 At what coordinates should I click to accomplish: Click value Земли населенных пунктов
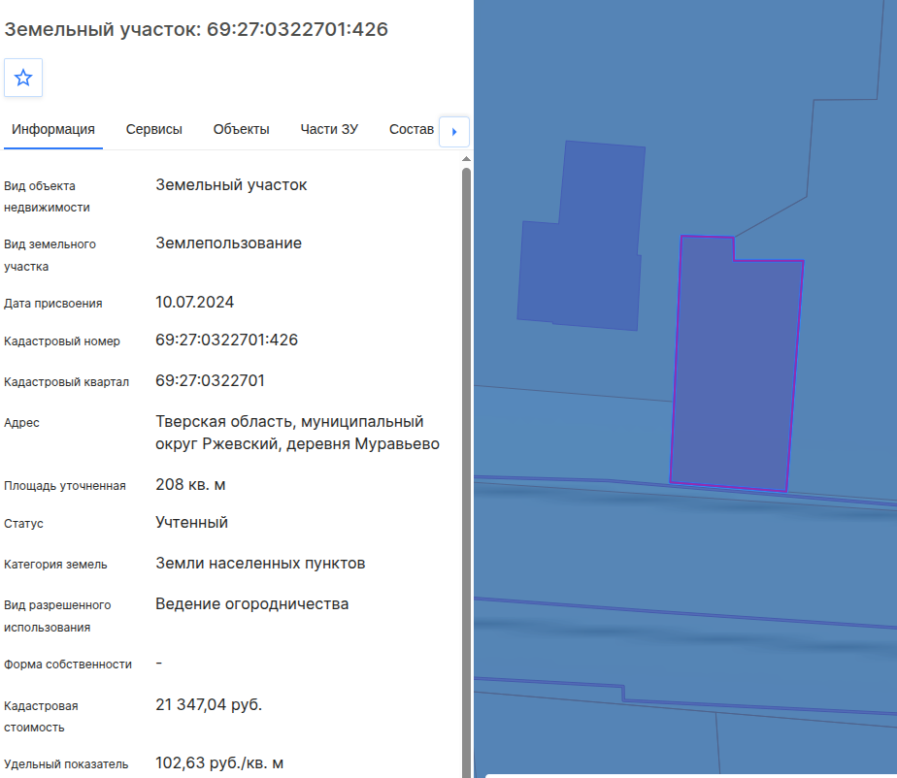[260, 563]
